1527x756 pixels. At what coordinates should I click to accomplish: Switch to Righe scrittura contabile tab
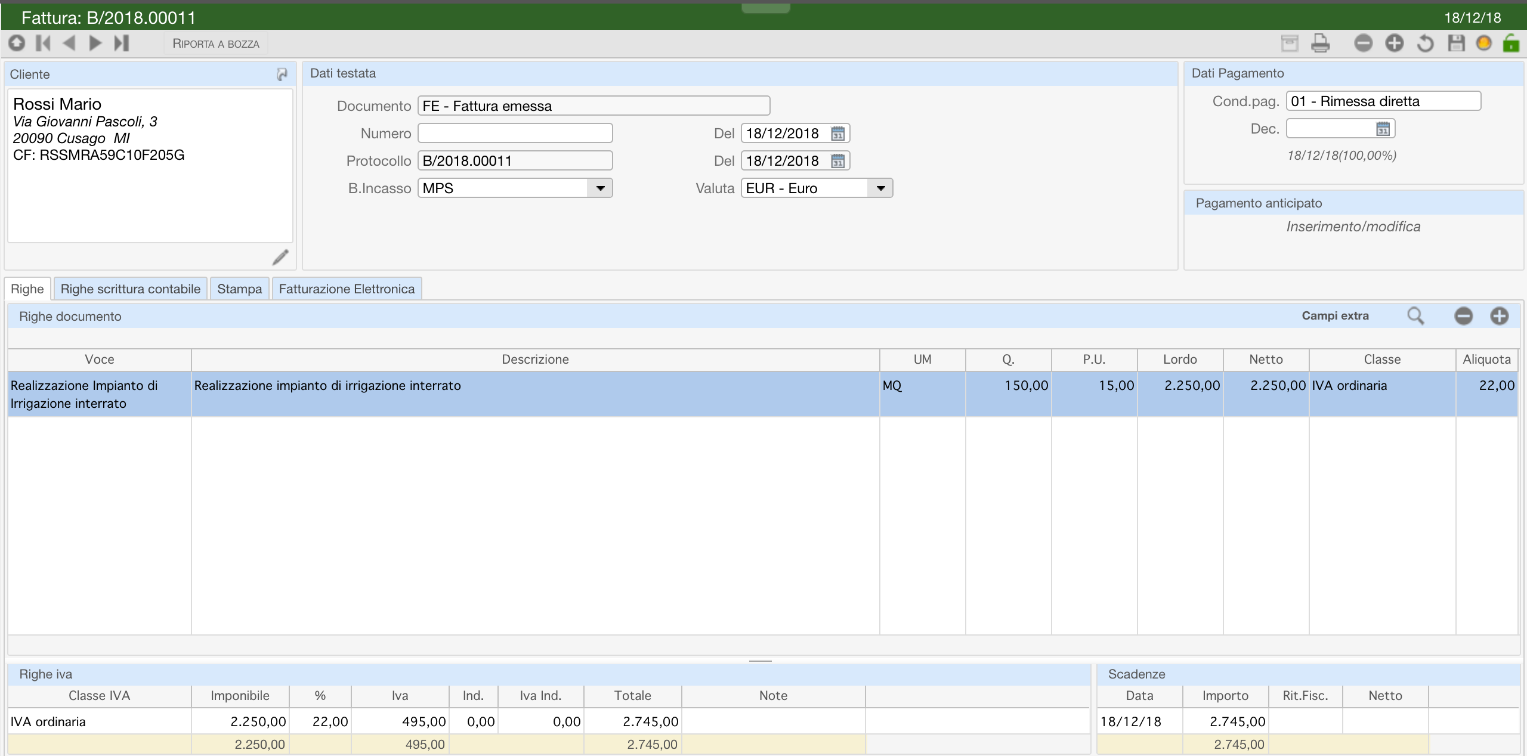131,289
